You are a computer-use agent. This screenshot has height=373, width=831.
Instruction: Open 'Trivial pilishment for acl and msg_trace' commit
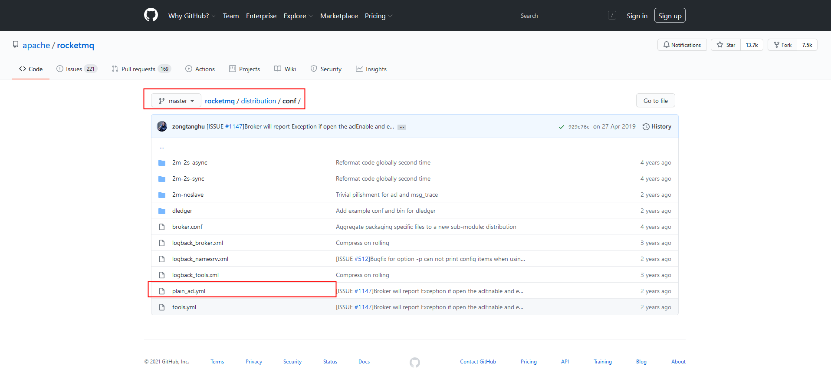387,195
